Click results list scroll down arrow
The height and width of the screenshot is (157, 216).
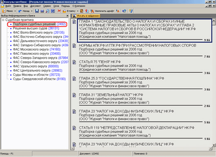click(214, 145)
